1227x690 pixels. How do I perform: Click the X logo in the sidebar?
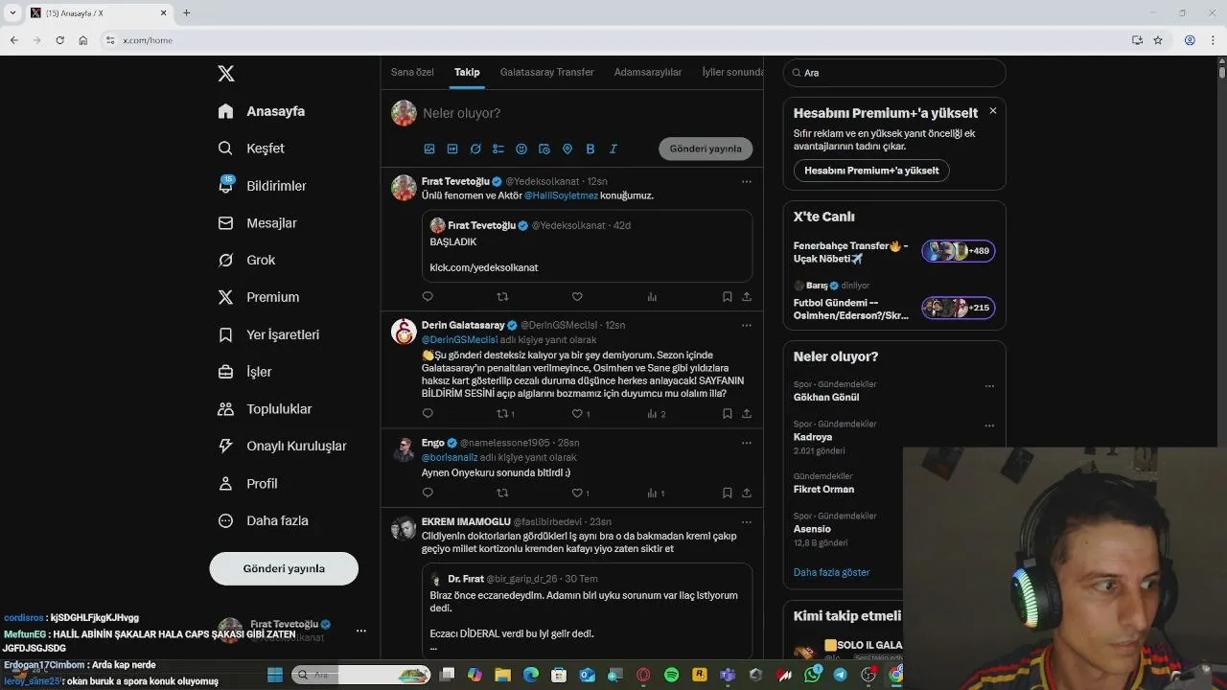pyautogui.click(x=226, y=74)
